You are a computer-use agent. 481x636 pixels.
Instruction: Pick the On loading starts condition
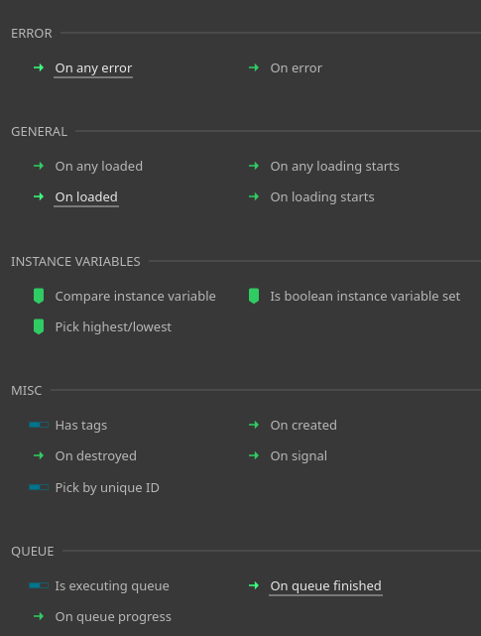(322, 197)
